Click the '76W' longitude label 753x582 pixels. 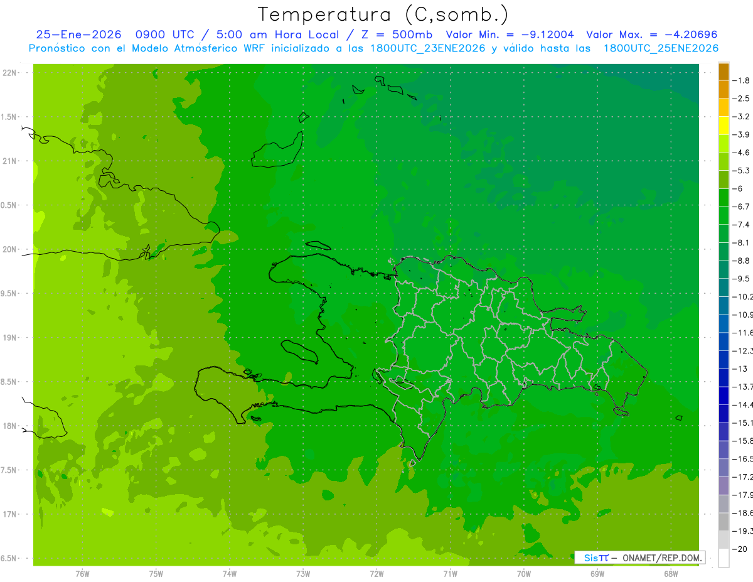pyautogui.click(x=82, y=574)
